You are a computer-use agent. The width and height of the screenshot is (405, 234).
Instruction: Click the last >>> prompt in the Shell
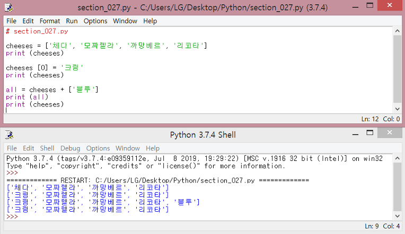point(12,217)
